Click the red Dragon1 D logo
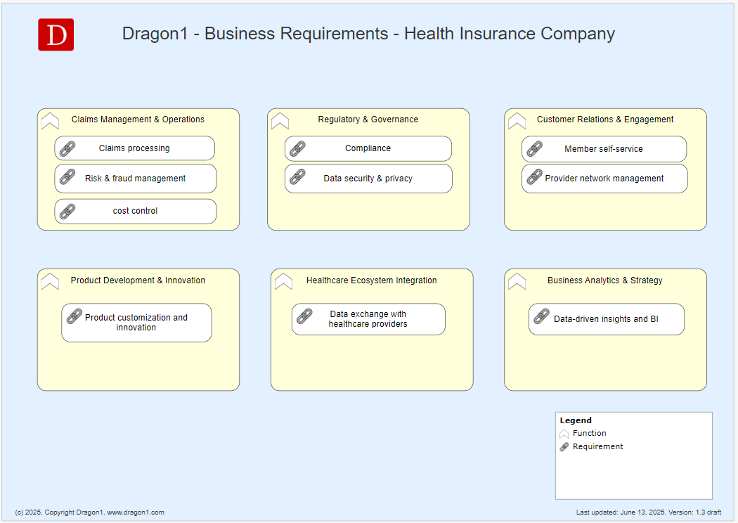This screenshot has height=523, width=738. [56, 34]
